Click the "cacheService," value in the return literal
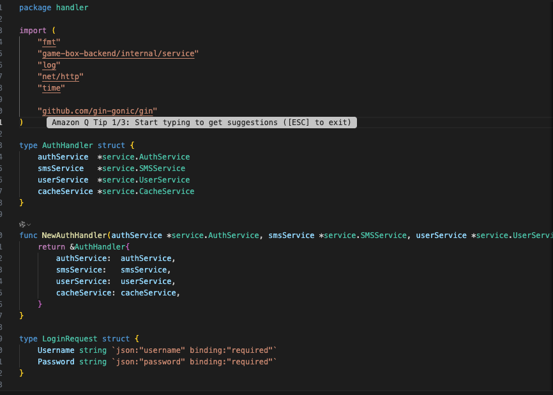The height and width of the screenshot is (395, 553). 151,293
